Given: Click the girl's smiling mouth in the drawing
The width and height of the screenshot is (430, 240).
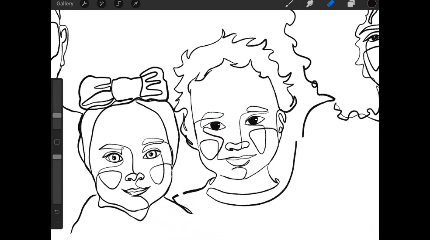Looking at the screenshot, I should (136, 191).
